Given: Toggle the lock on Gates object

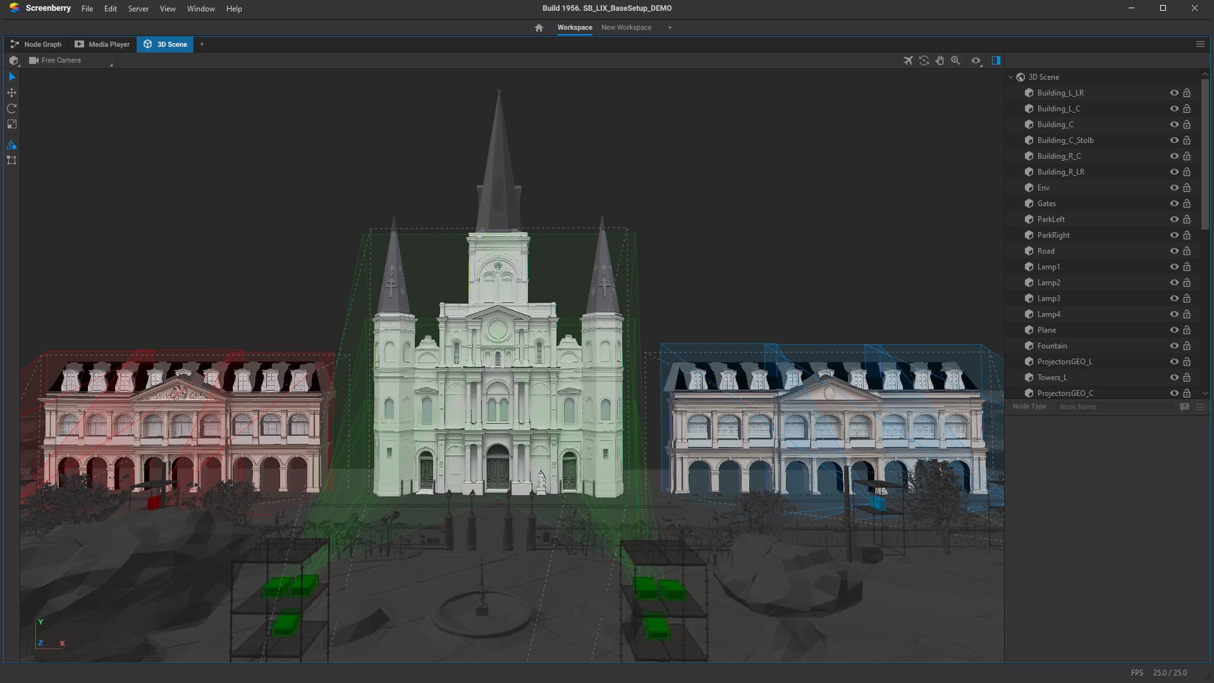Looking at the screenshot, I should [x=1187, y=204].
